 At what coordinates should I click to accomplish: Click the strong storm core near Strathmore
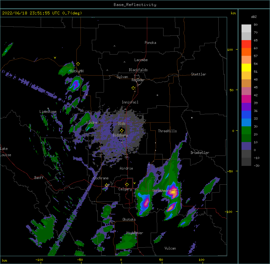coord(174,192)
